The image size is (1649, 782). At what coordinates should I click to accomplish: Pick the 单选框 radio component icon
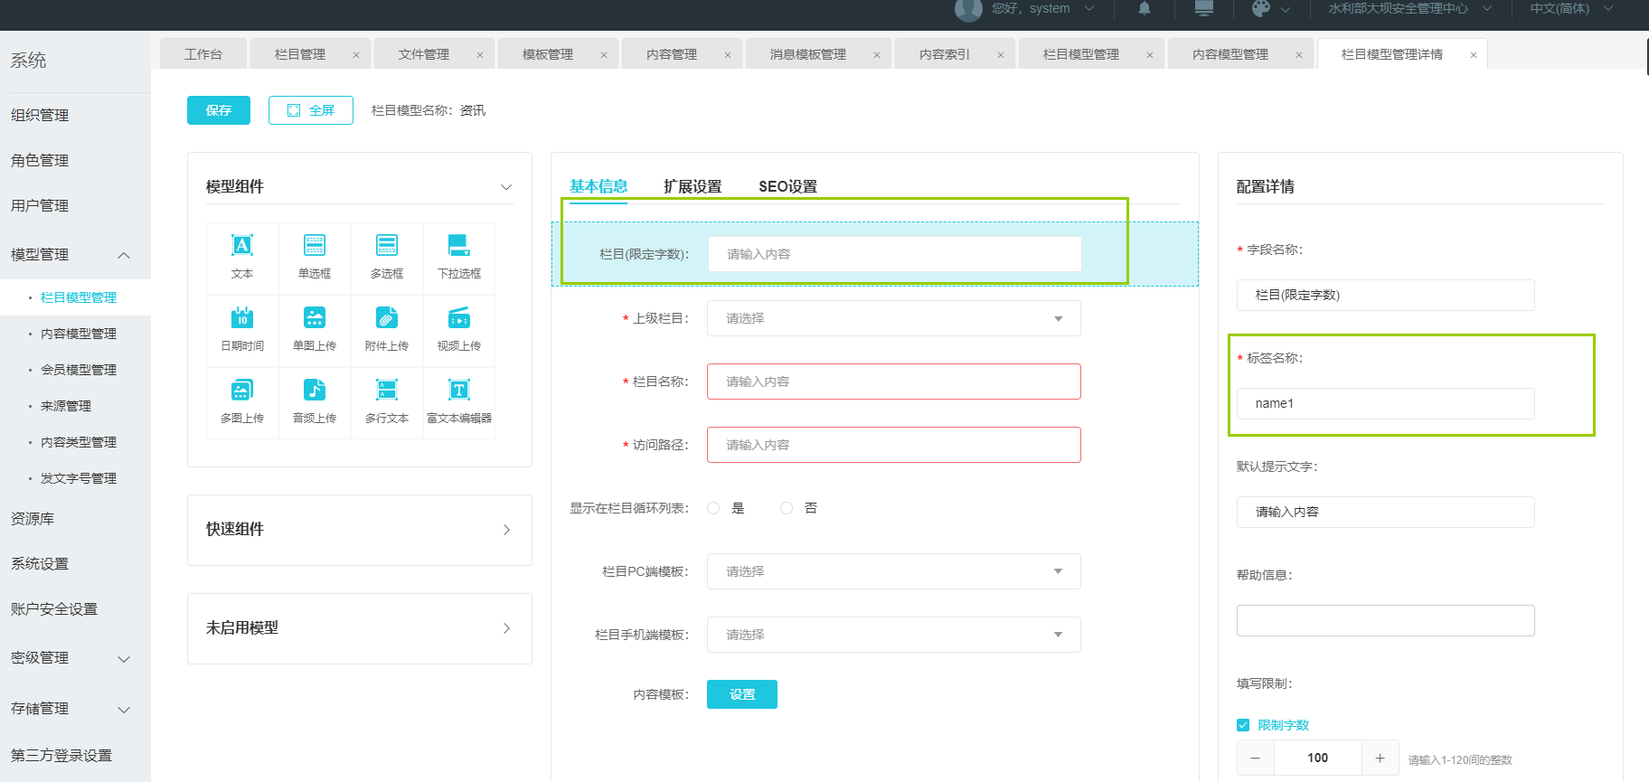tap(315, 246)
